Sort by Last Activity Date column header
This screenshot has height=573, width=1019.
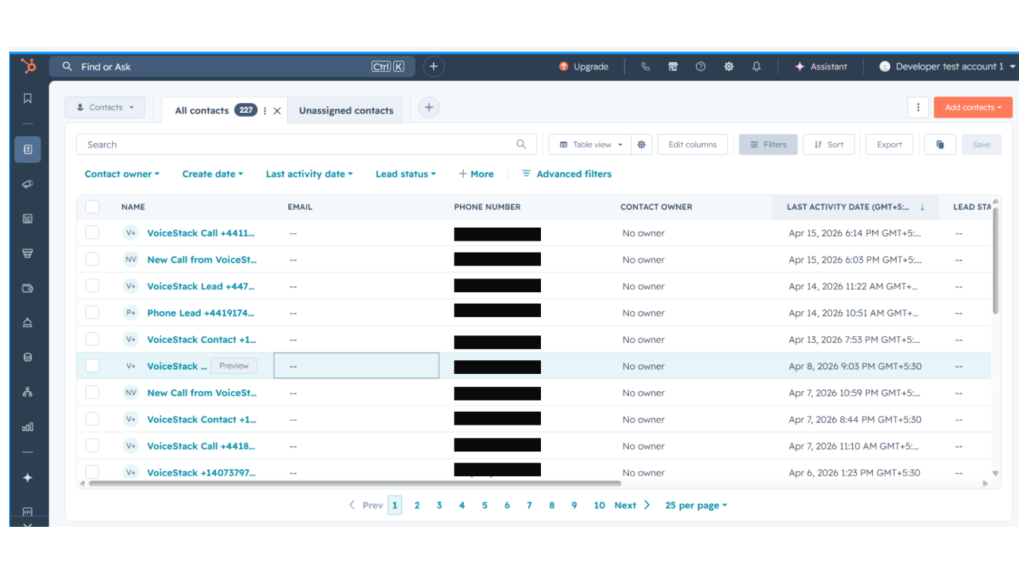click(x=855, y=207)
